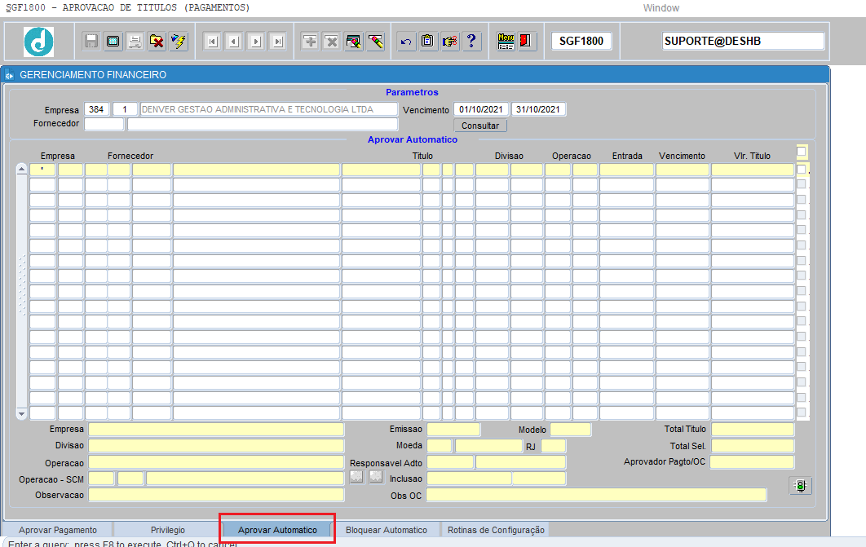Insert new record with plus icon

pos(310,42)
